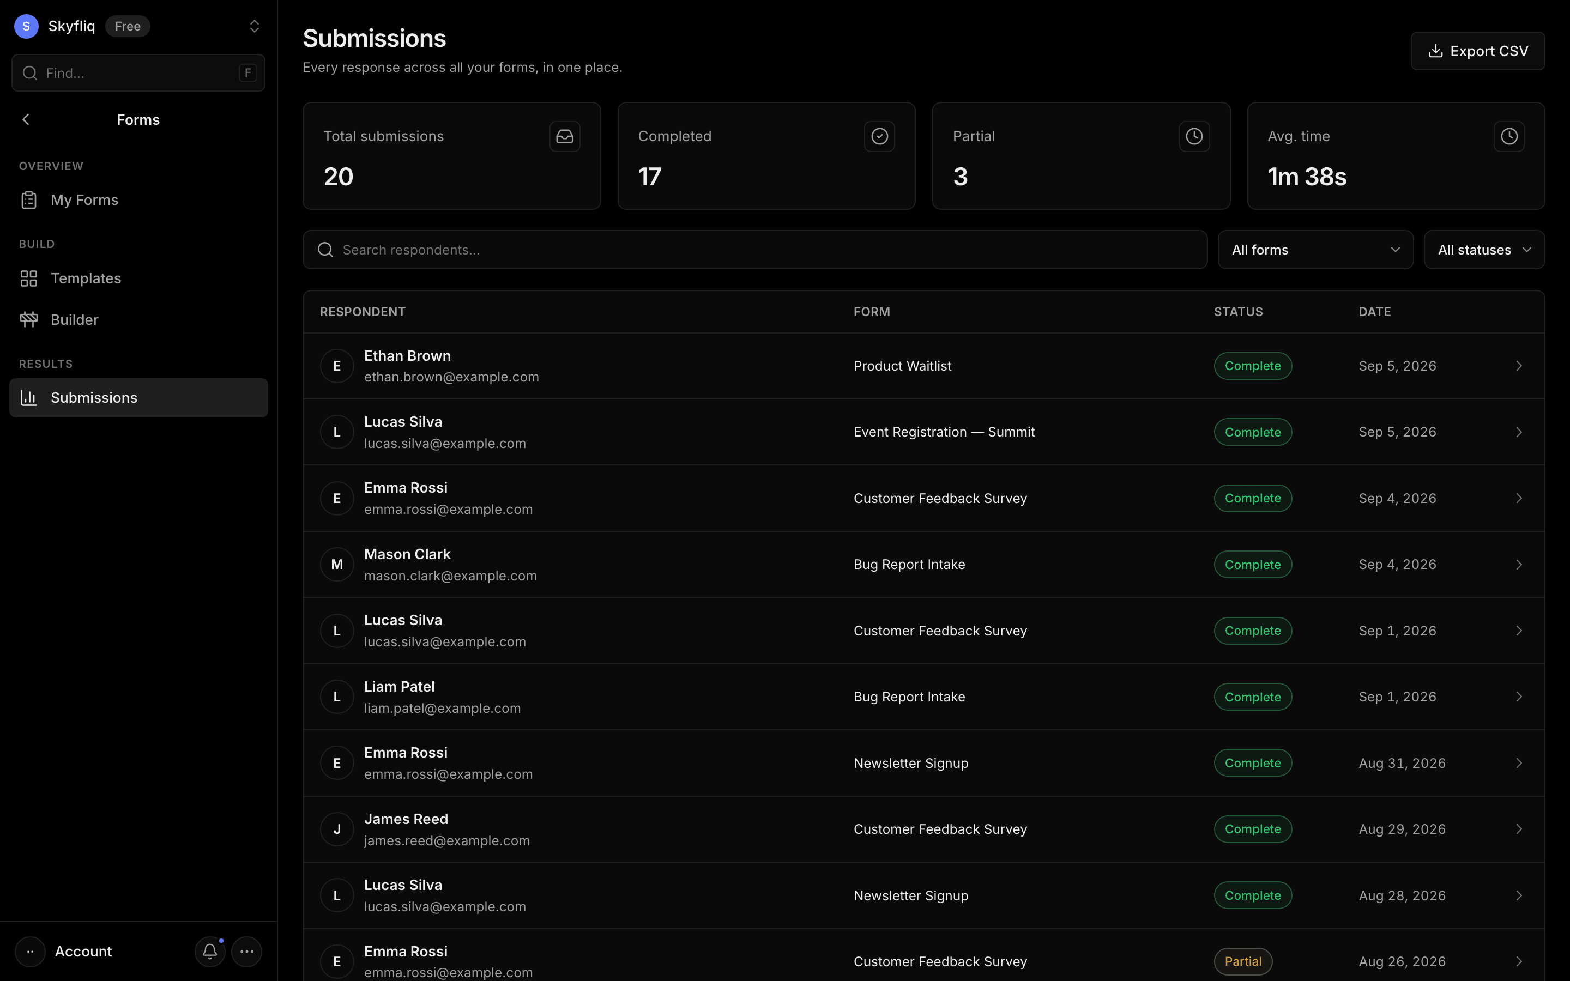This screenshot has height=981, width=1570.
Task: Open the Account menu
Action: pos(65,951)
